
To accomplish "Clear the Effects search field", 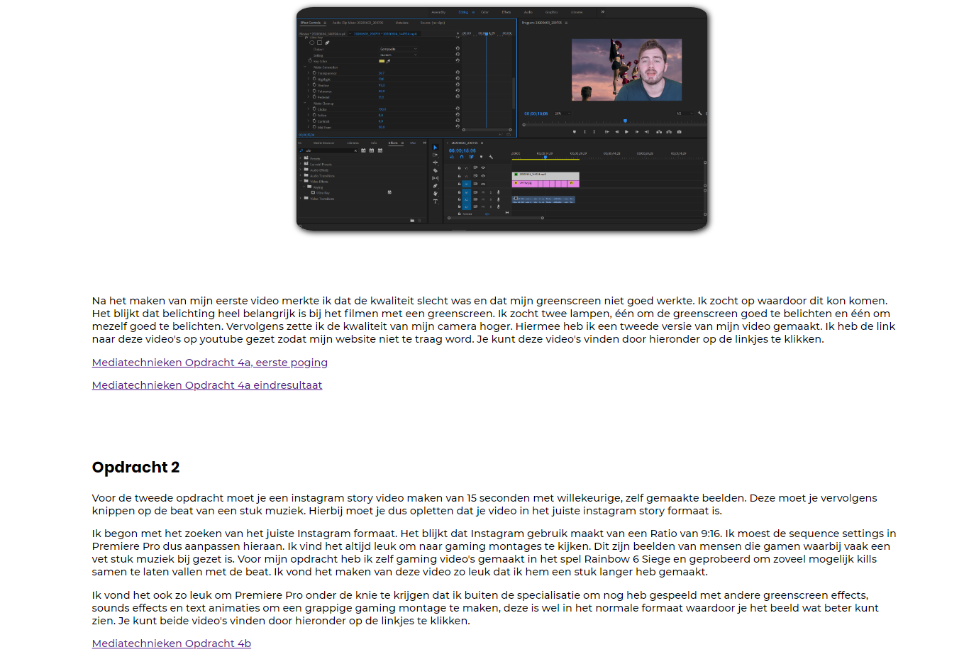I will point(355,150).
